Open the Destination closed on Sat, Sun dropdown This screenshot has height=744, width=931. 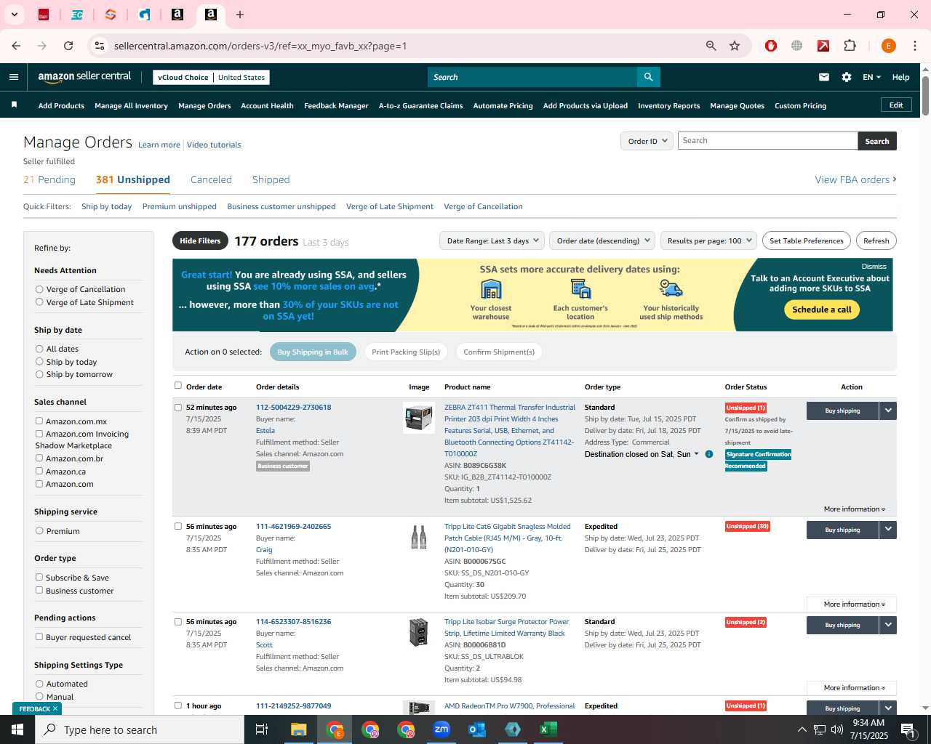642,454
